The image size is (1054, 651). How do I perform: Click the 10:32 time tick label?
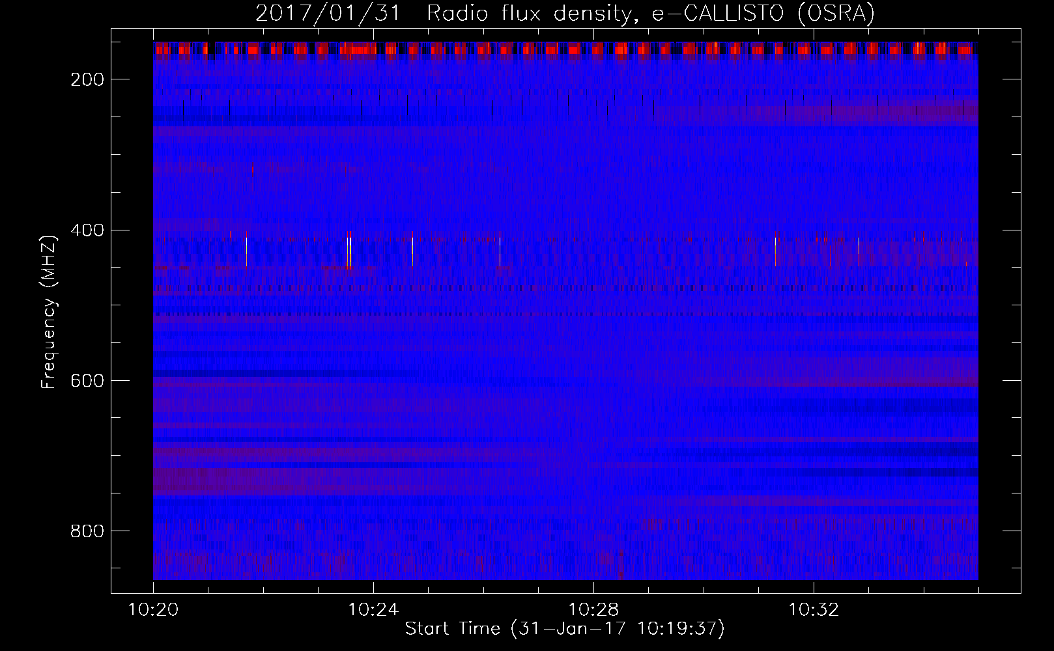click(x=814, y=610)
